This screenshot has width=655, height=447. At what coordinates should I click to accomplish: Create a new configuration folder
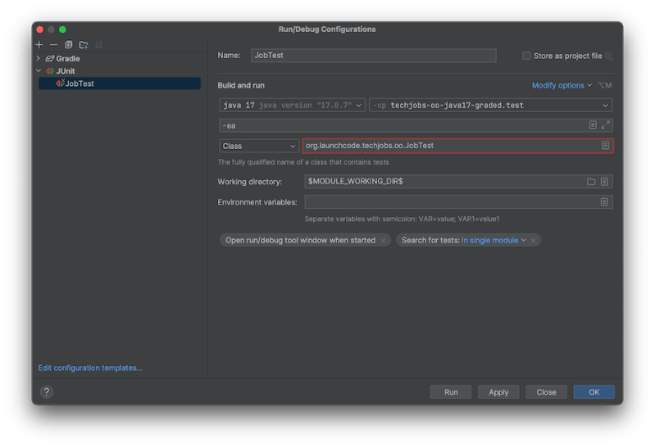click(84, 45)
